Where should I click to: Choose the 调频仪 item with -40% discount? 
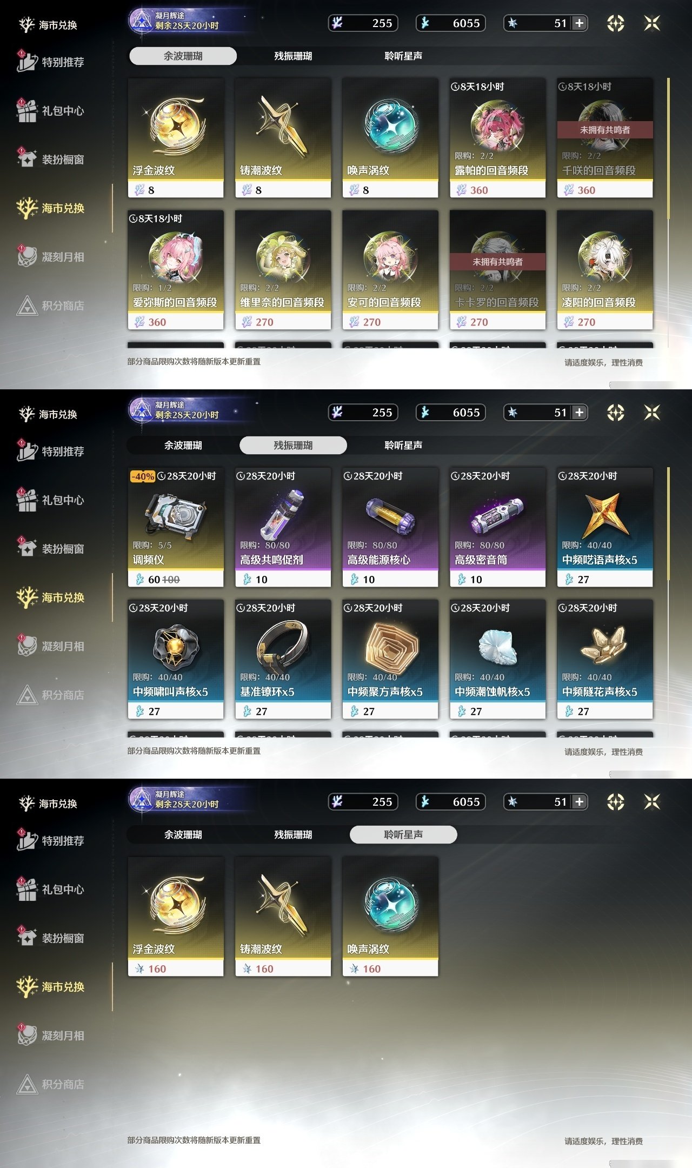click(x=176, y=527)
